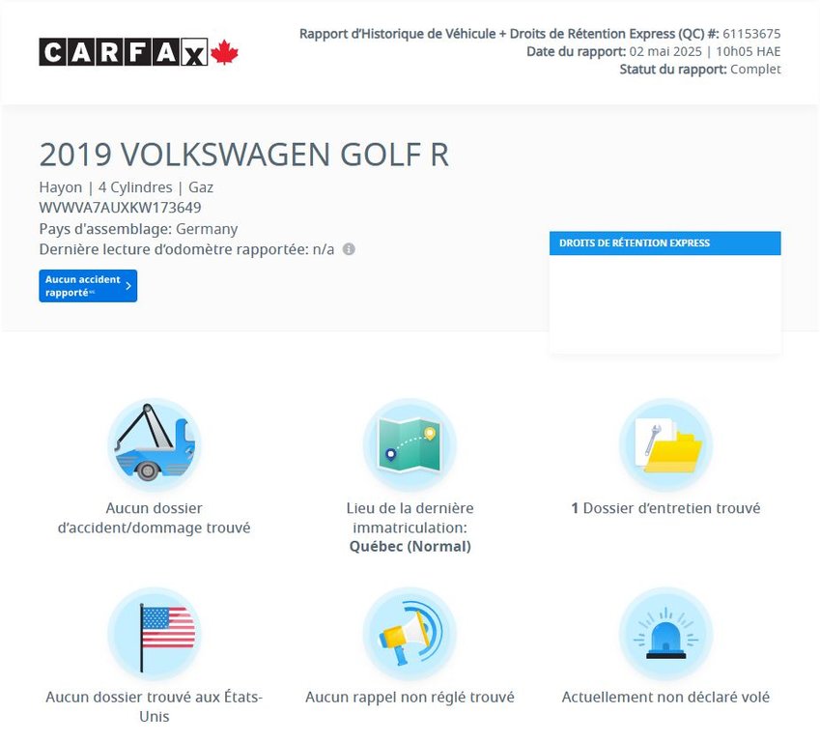Image resolution: width=820 pixels, height=742 pixels.
Task: Click 'Pays d'assemblage: Germany' line
Action: pos(138,229)
